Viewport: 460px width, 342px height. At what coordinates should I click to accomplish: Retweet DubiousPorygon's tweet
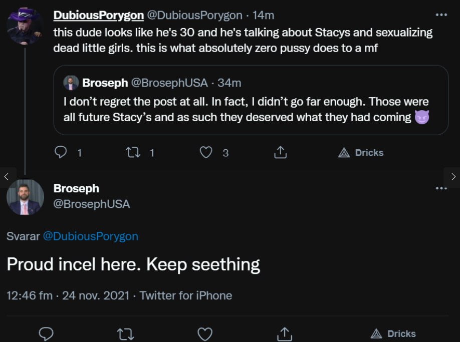pos(133,152)
